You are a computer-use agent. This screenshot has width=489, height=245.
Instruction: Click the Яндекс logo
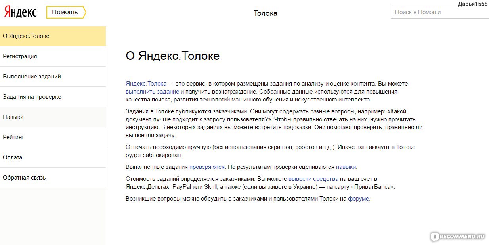(x=21, y=12)
